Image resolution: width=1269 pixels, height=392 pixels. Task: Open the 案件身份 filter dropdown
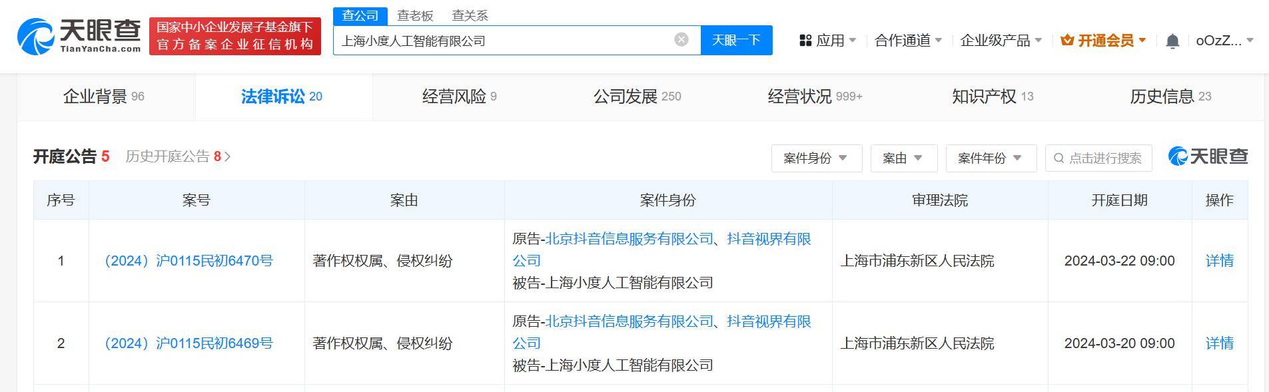pyautogui.click(x=817, y=158)
